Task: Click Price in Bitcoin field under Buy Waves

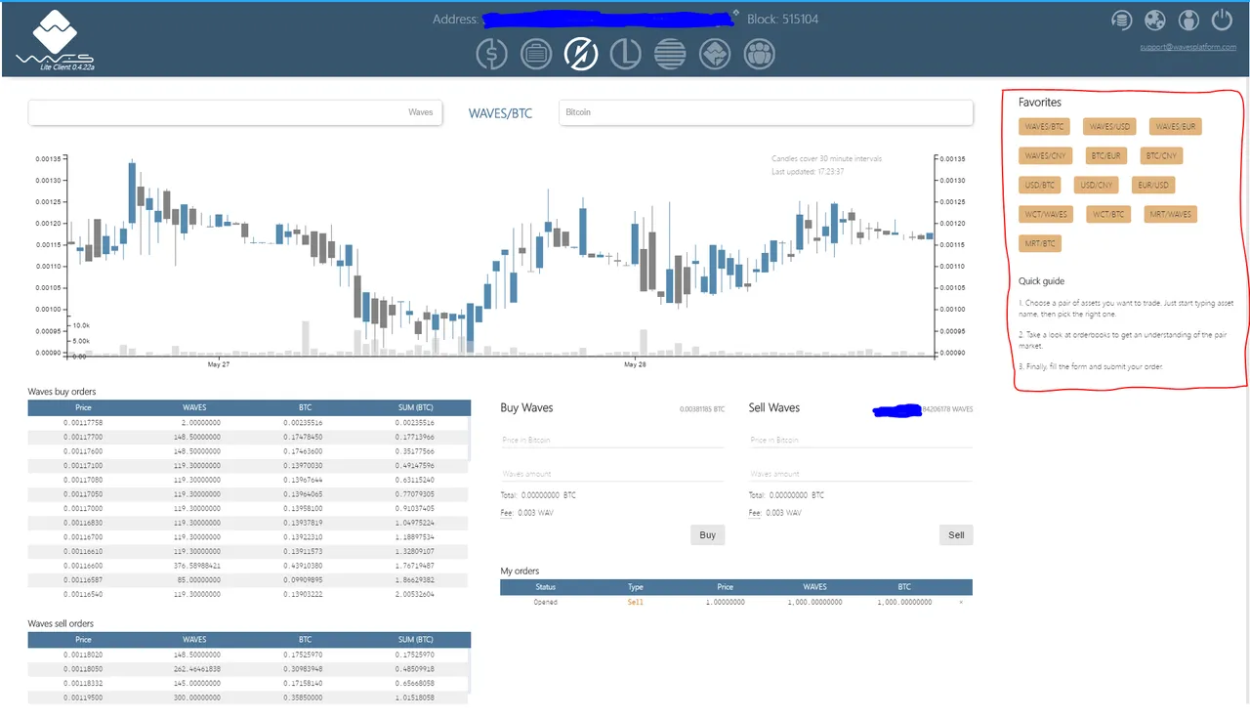Action: pos(612,440)
